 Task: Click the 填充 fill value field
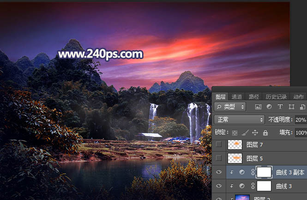pyautogui.click(x=301, y=133)
